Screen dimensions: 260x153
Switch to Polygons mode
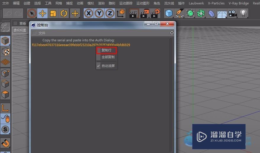[x=5, y=94]
